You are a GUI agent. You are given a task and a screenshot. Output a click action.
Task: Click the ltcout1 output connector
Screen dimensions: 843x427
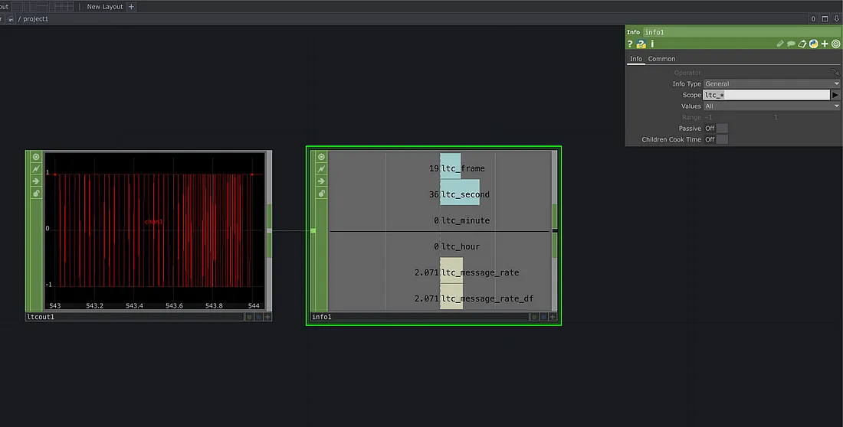pos(269,230)
